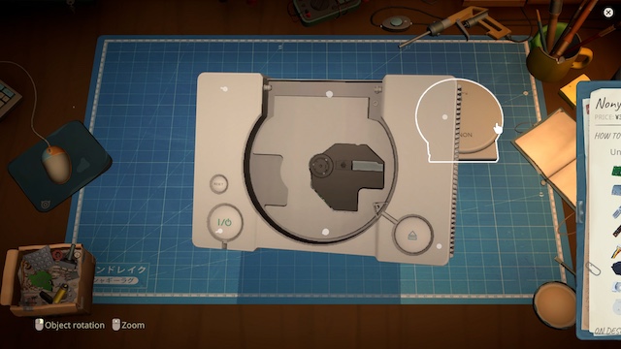
Task: Click the screw dot on the console's top-left corner
Action: [x=224, y=89]
